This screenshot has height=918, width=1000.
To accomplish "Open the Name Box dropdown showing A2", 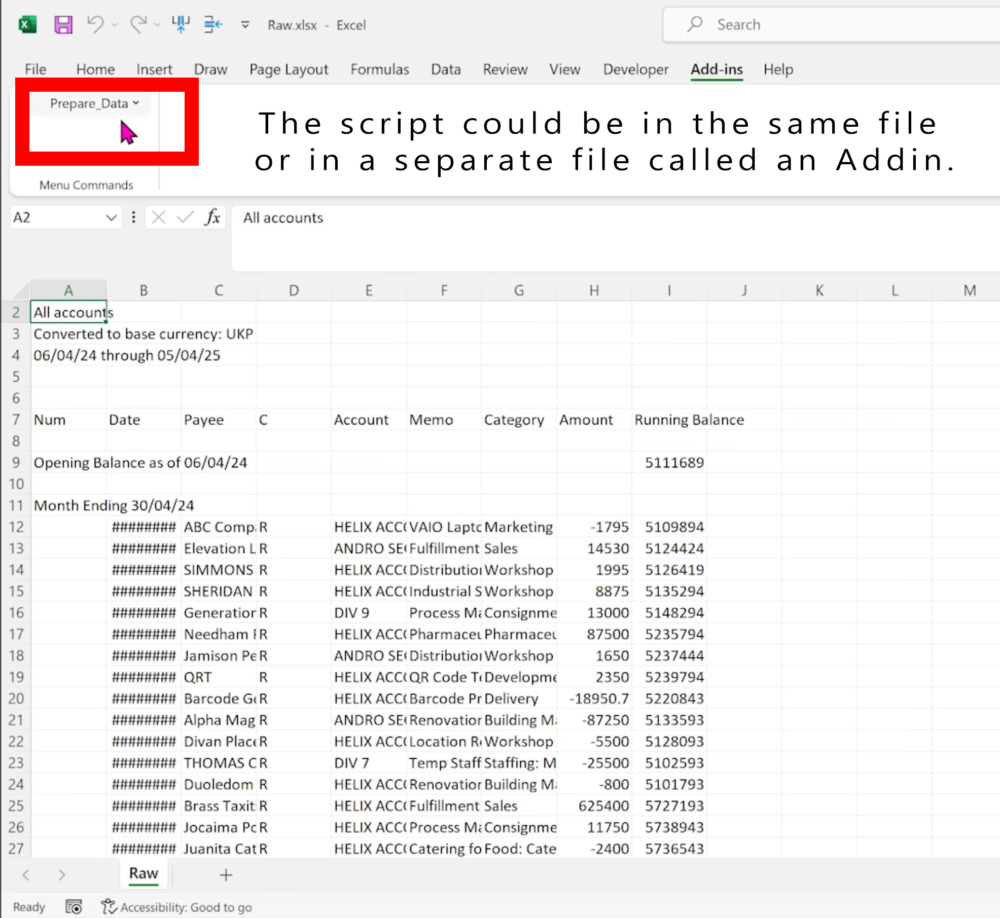I will (x=112, y=217).
